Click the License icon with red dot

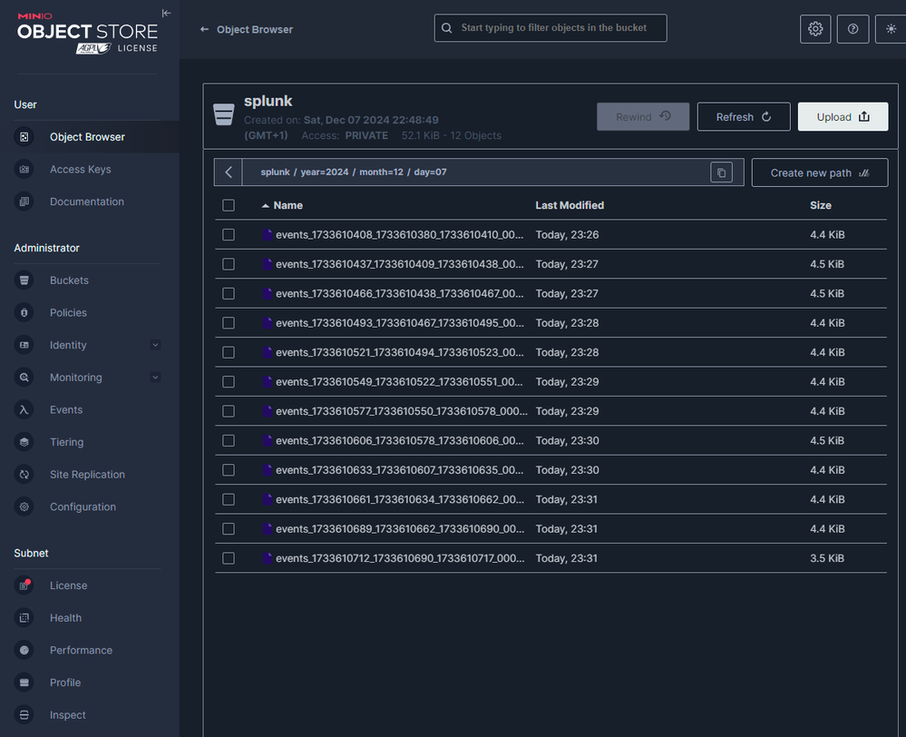click(x=24, y=586)
